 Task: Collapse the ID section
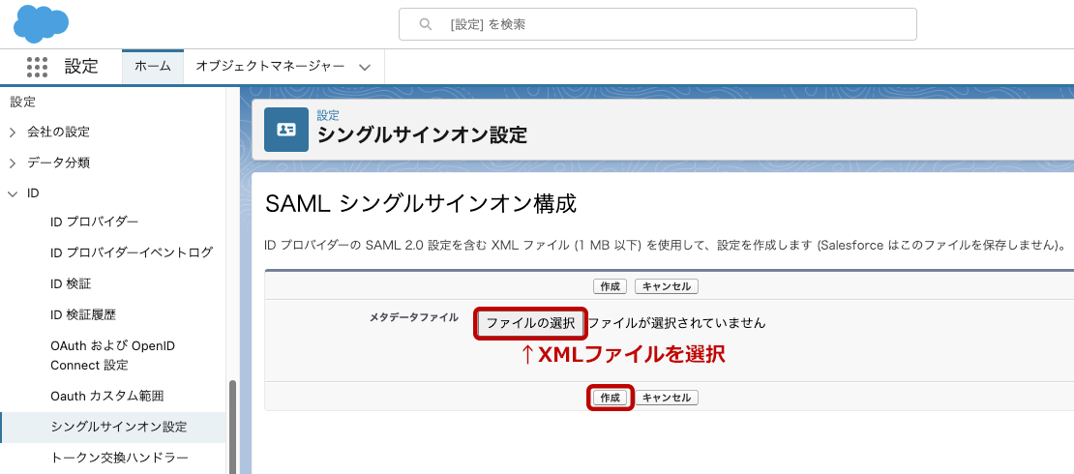click(13, 193)
